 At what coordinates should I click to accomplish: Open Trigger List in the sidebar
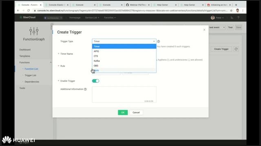tap(30, 75)
